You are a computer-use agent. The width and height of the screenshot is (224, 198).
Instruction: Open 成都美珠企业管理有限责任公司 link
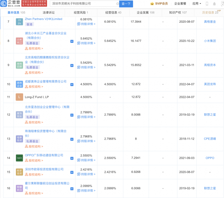[46, 81]
